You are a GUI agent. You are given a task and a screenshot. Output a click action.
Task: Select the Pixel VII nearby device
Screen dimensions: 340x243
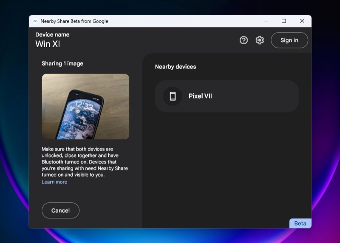227,96
